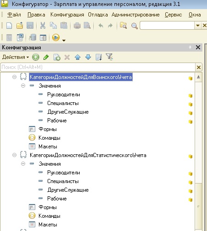This screenshot has height=231, width=207.
Task: Collapse КатегорииДолжностейДляСтатистическогоУчета node
Action: coord(14,155)
